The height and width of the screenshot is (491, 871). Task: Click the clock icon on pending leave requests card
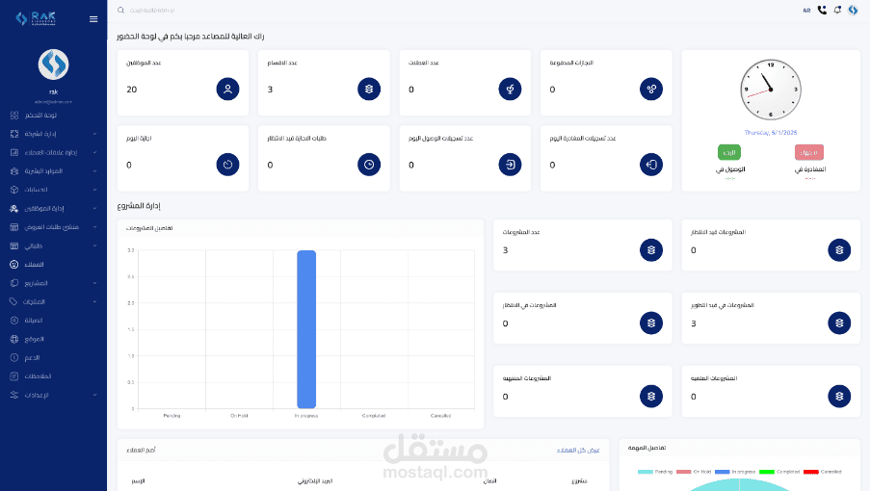(x=369, y=165)
